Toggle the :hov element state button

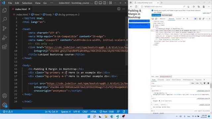tap(192, 83)
